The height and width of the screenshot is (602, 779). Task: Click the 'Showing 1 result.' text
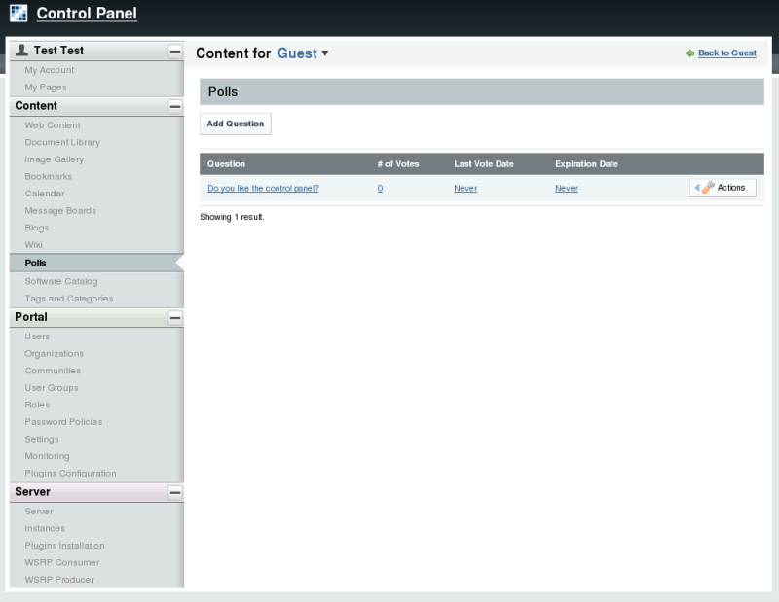(x=232, y=217)
